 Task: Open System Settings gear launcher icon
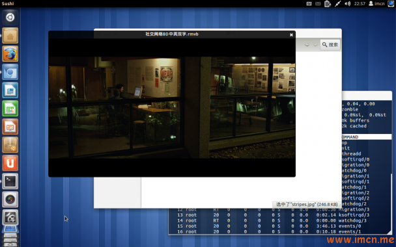(10, 217)
